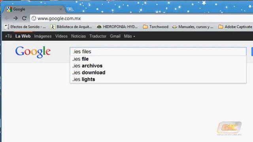Expand the Más dropdown menu
This screenshot has width=253, height=142.
(x=129, y=36)
